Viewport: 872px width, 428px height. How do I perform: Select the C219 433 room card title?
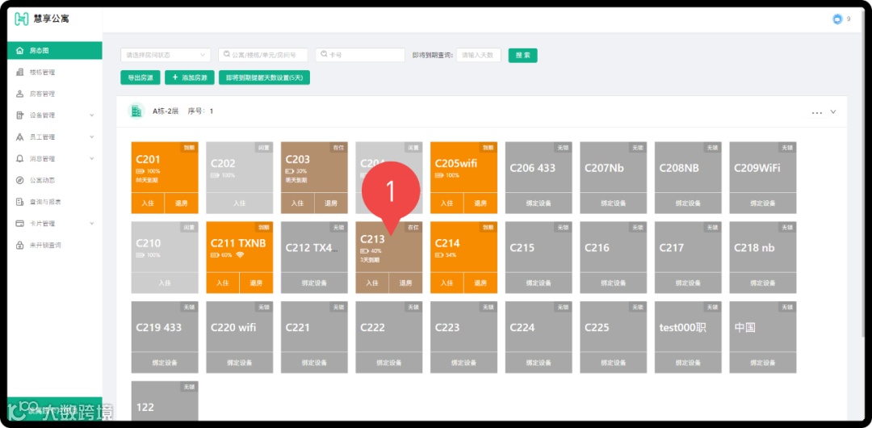coord(158,327)
